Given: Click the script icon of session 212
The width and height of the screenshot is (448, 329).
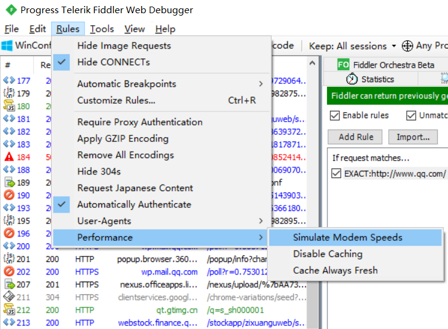Looking at the screenshot, I should point(9,309).
